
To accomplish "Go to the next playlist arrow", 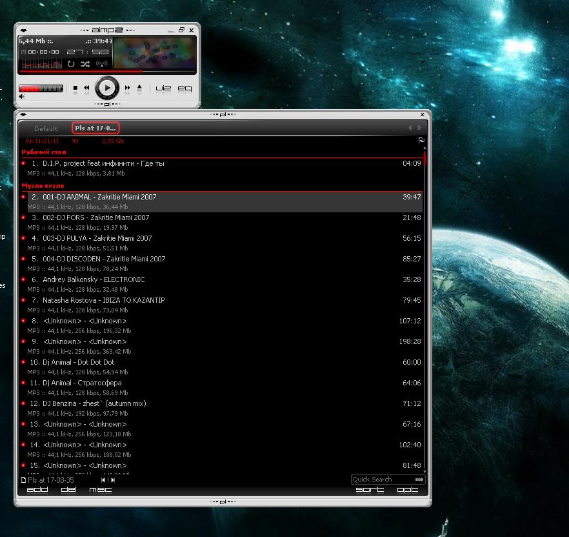I will coord(113,480).
